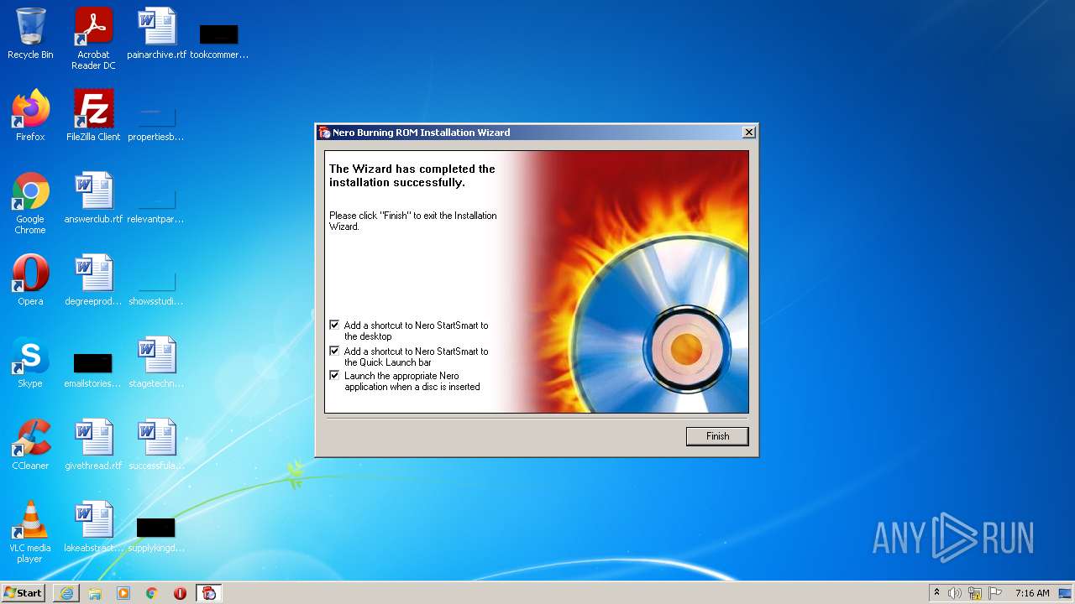Select givethread.rtf file on desktop
1075x604 pixels.
(x=93, y=445)
